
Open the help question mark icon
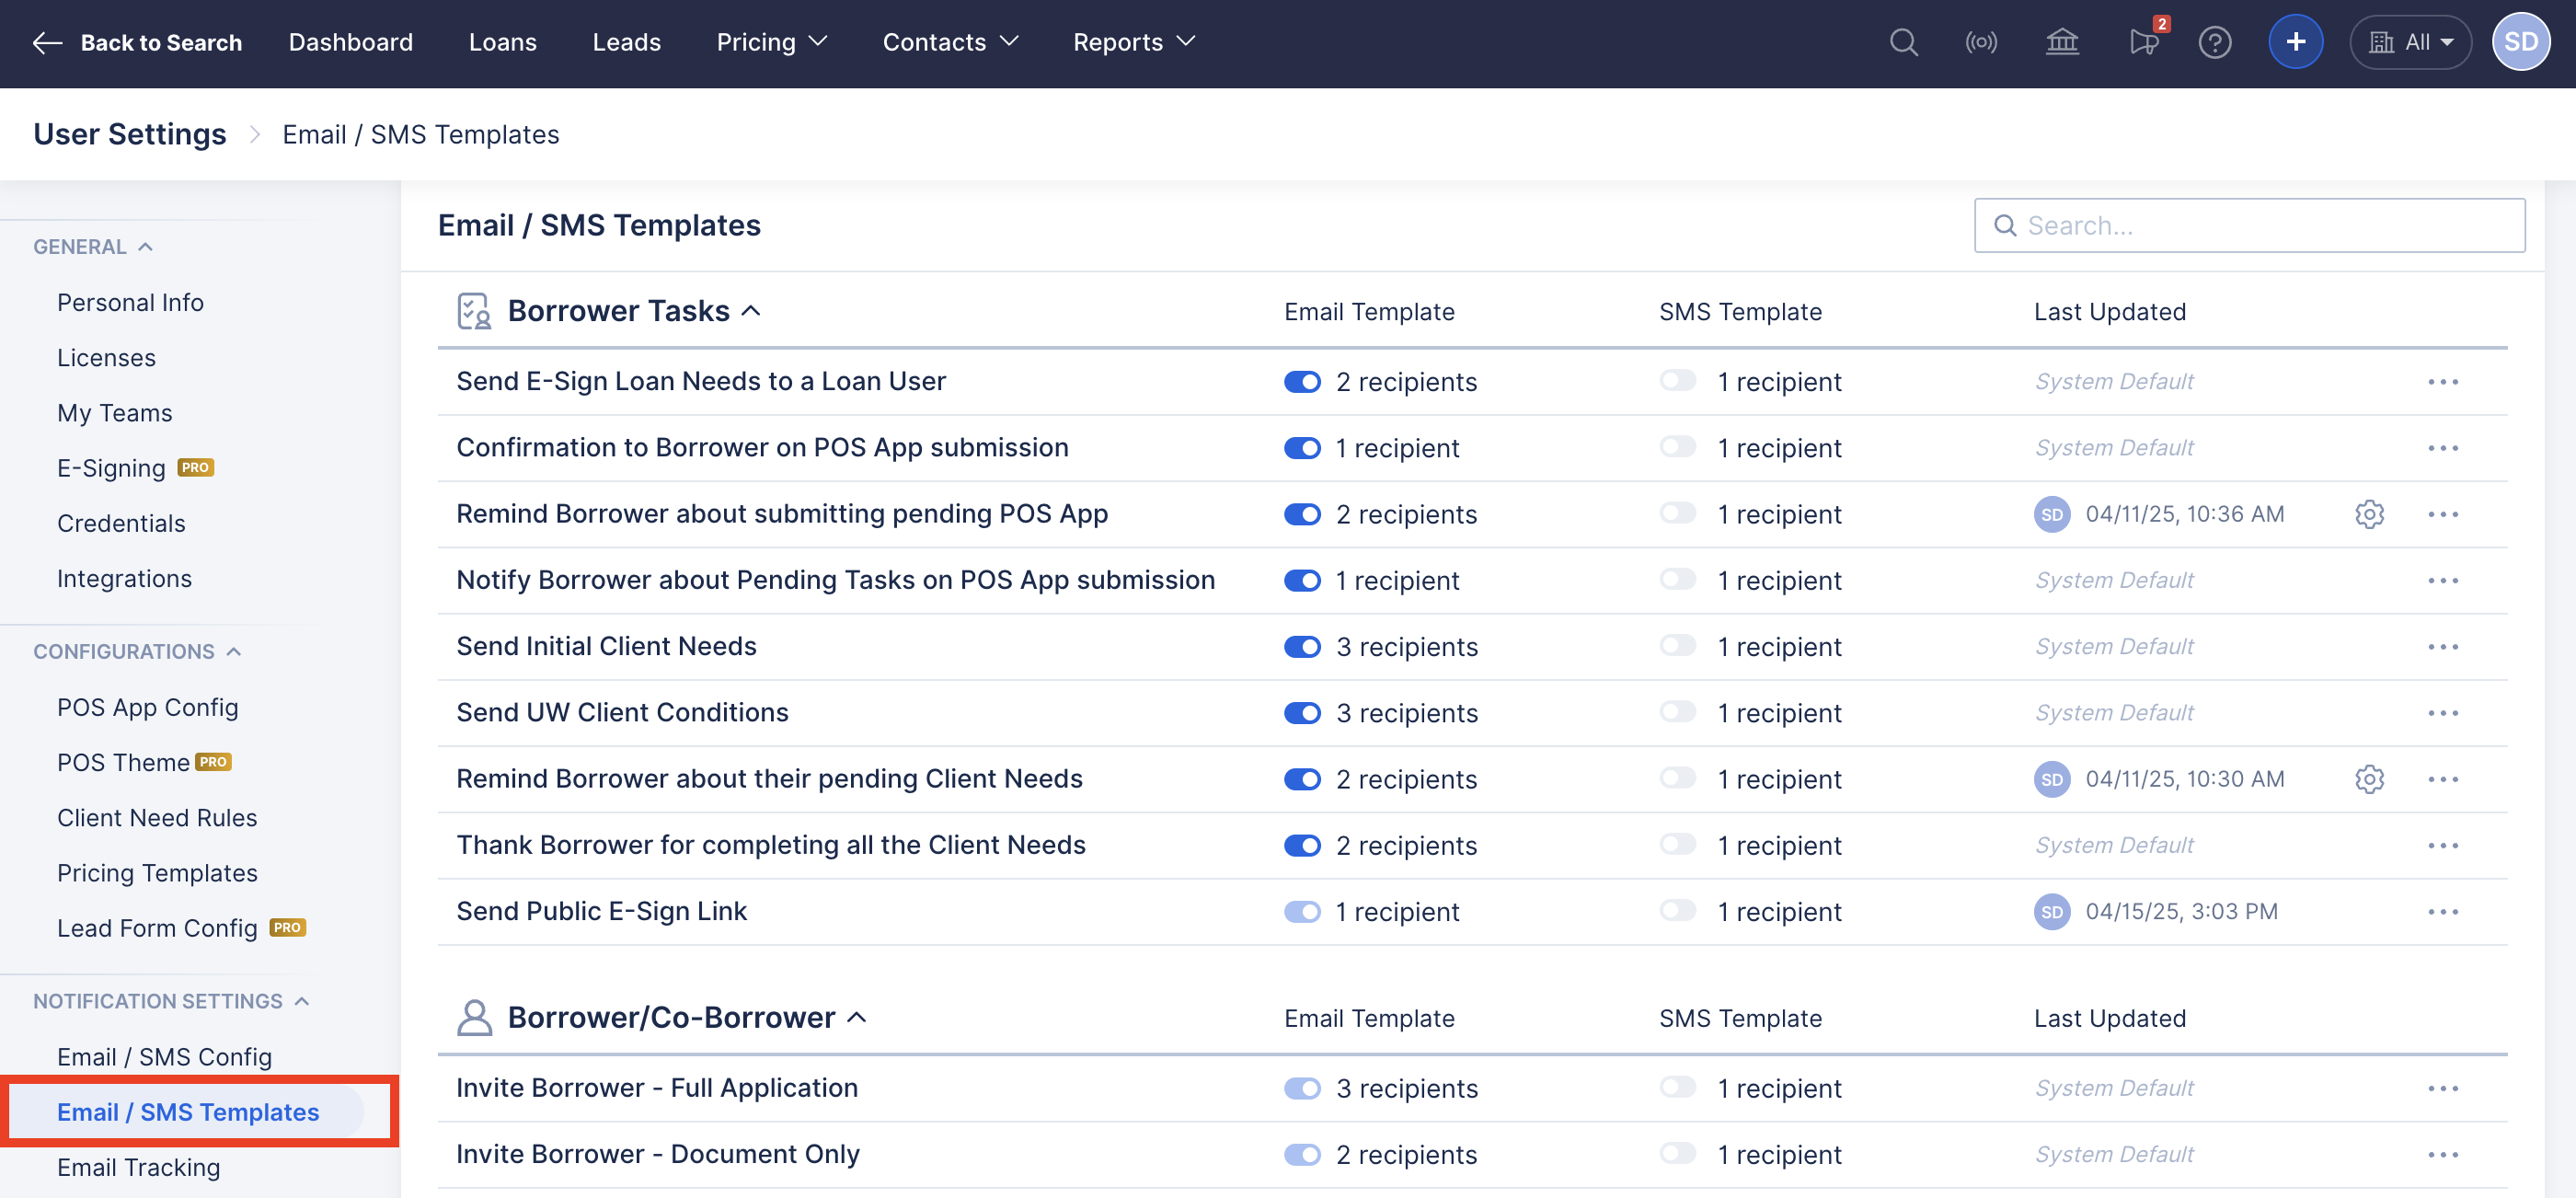[2214, 42]
